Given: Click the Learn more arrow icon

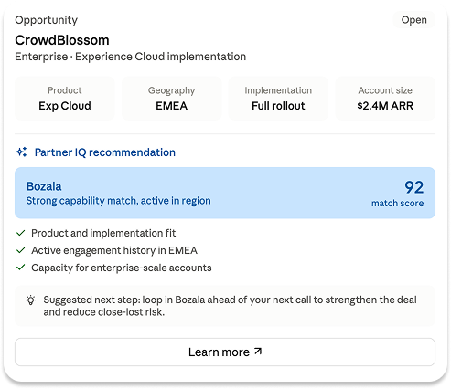Looking at the screenshot, I should 258,352.
